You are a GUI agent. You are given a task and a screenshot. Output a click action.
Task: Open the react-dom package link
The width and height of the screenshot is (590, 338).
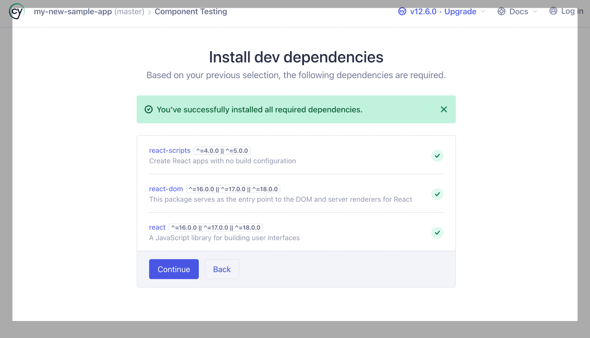166,189
